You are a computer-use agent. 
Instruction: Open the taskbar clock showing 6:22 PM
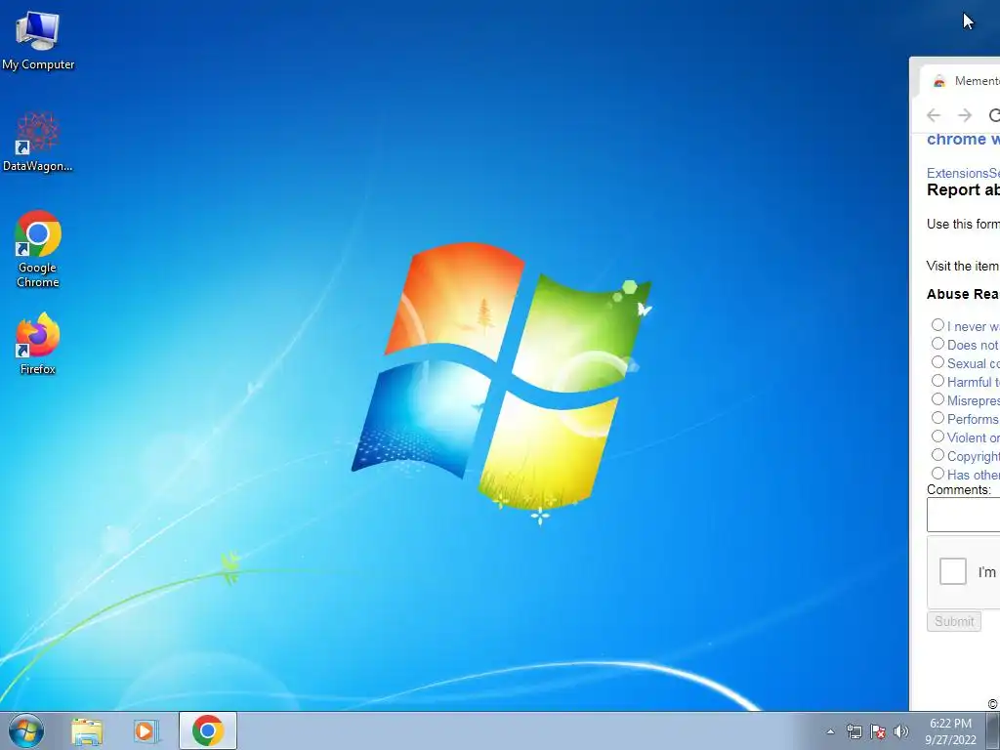950,731
